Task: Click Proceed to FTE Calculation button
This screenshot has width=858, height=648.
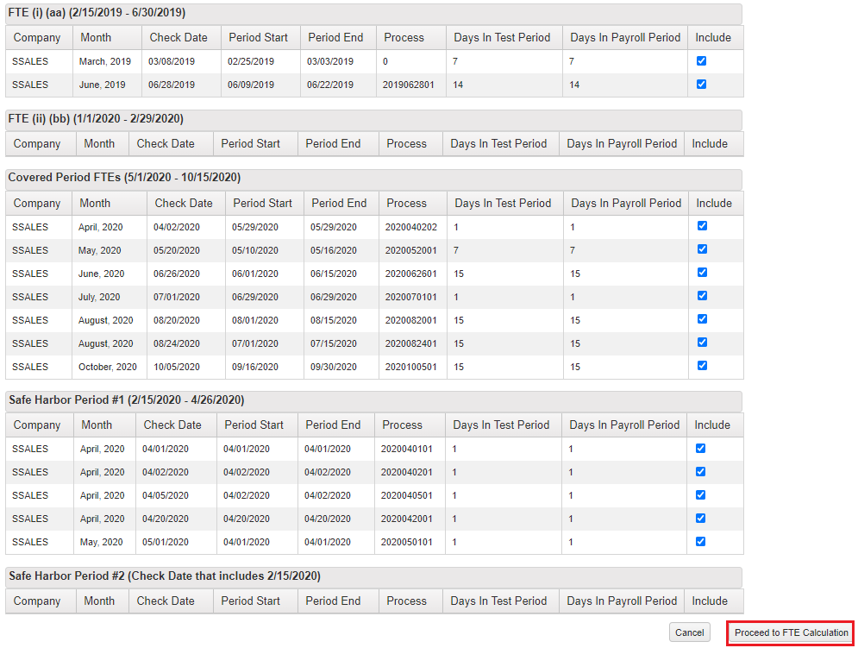Action: (x=791, y=632)
